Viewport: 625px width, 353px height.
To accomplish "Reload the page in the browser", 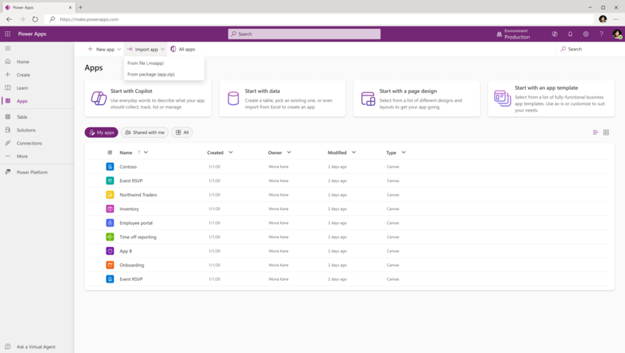I will click(x=35, y=19).
